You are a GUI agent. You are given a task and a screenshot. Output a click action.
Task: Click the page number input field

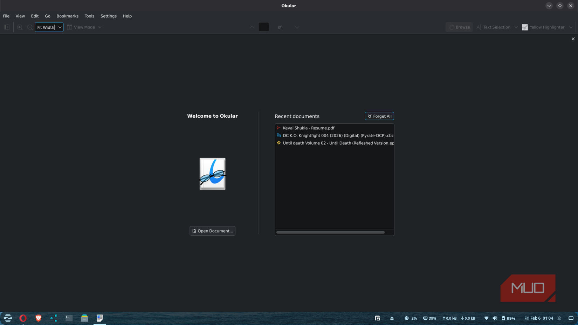[263, 27]
